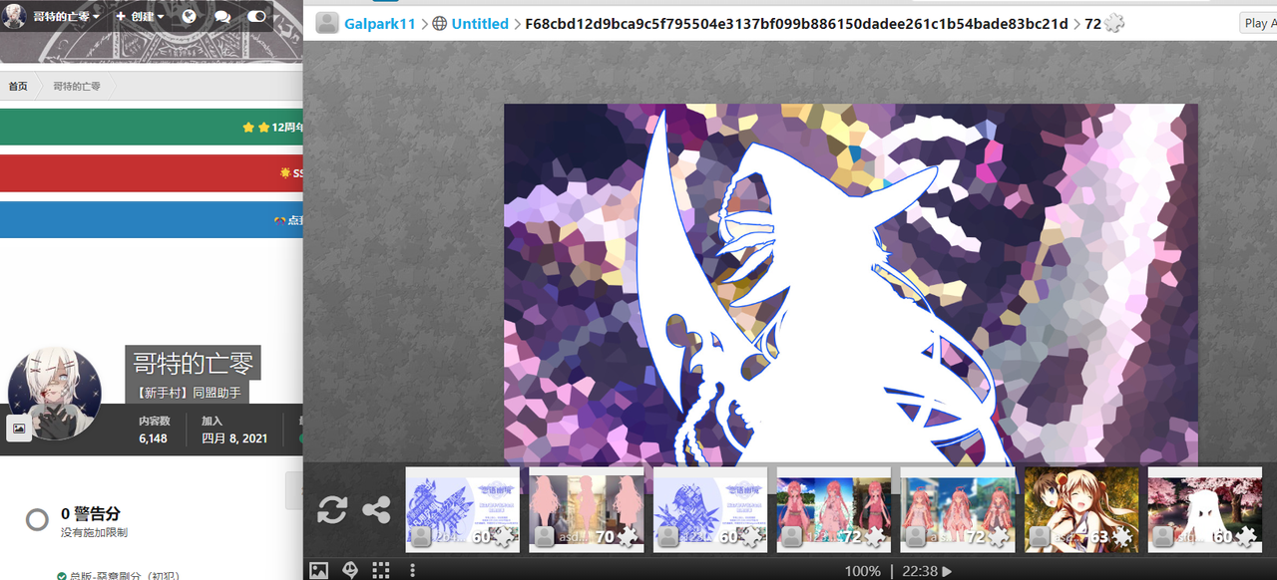Click the warning points circle icon
The image size is (1277, 580).
tap(37, 519)
